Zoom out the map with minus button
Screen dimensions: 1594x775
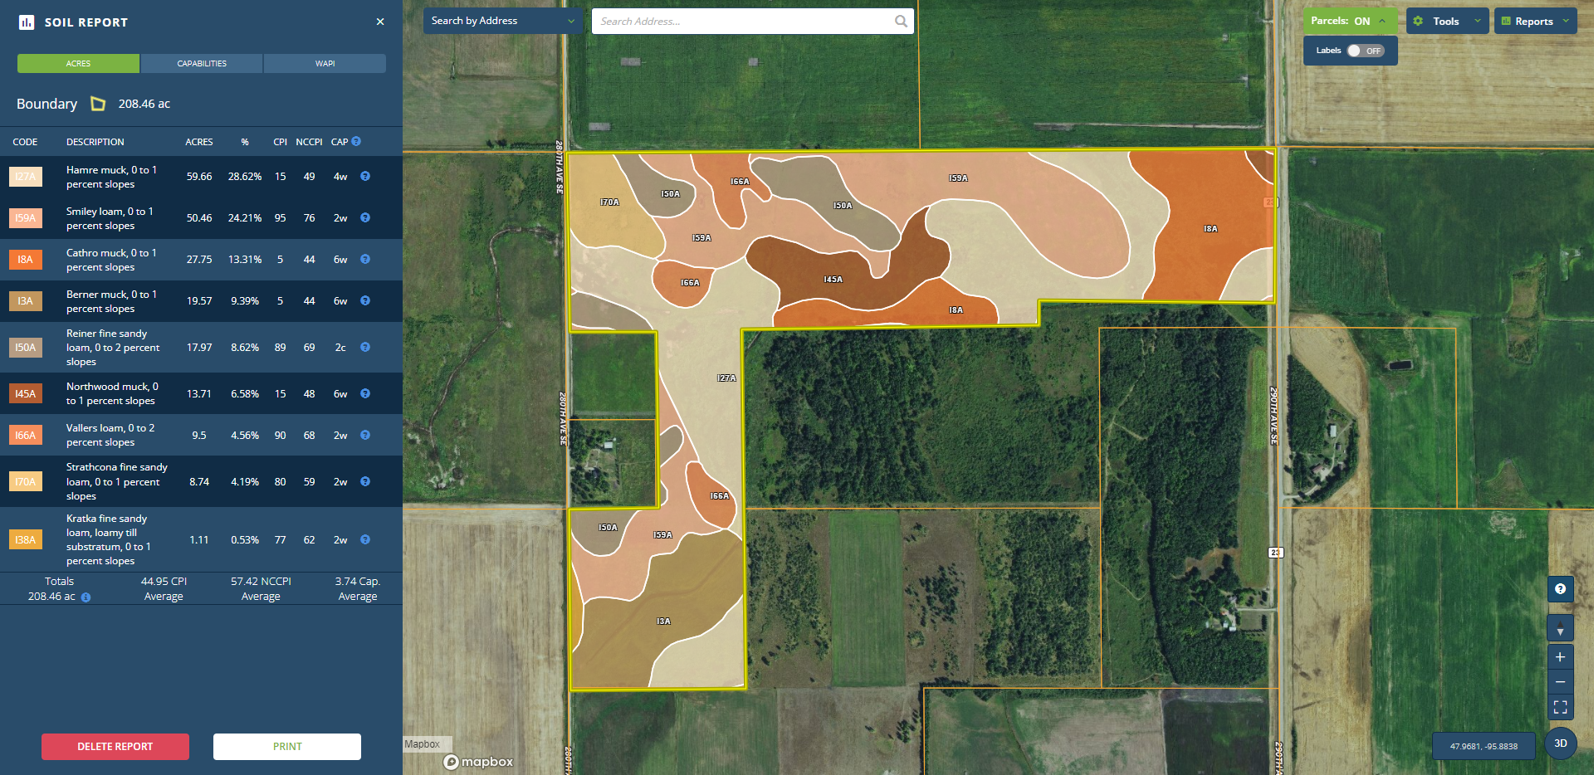coord(1560,682)
